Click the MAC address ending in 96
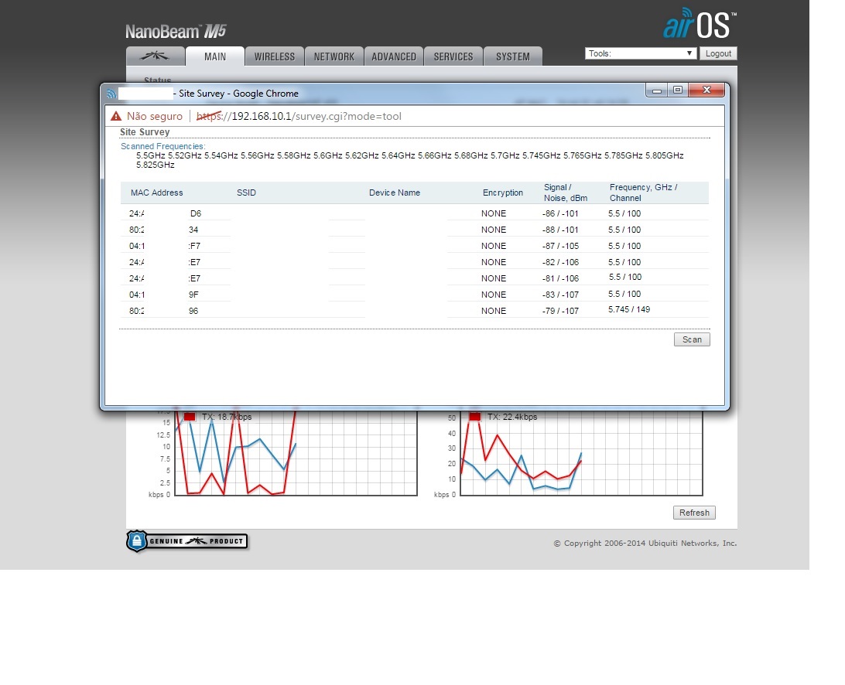 coord(164,311)
